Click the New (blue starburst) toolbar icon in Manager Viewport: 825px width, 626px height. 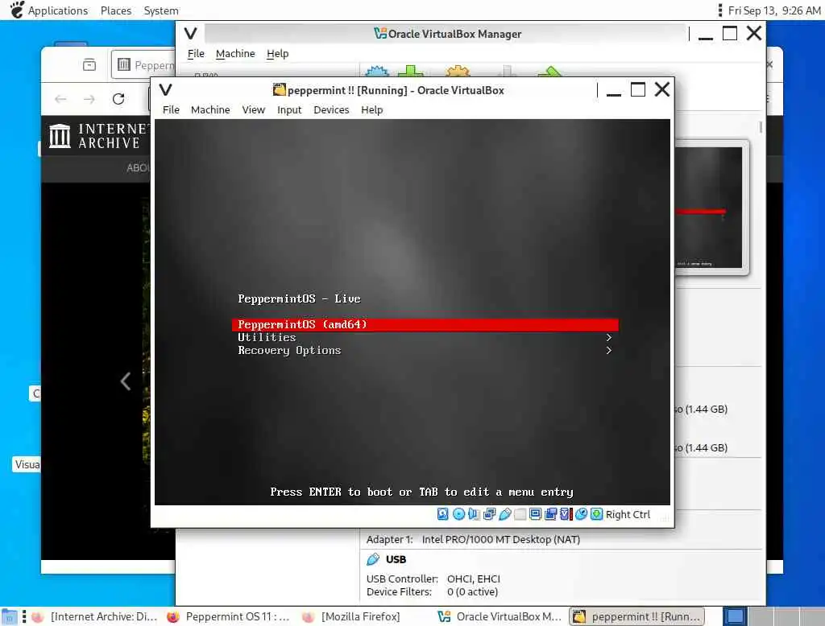coord(377,71)
